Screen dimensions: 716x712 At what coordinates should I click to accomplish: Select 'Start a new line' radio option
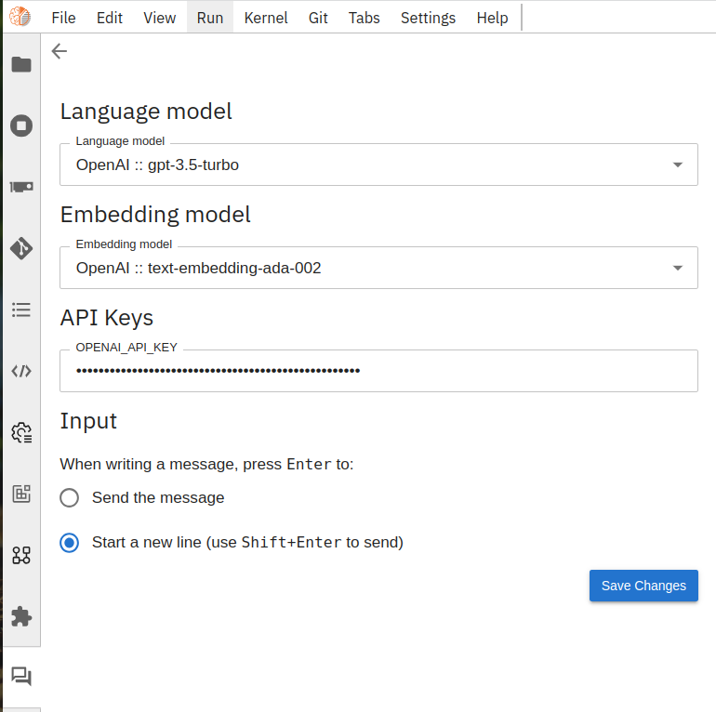tap(69, 542)
